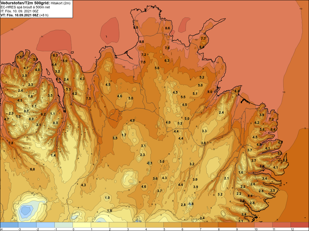The image size is (309, 231).
Task: Click the 'VT: Fös. 10.09.2021 08Z' valid time
Action: point(19,15)
